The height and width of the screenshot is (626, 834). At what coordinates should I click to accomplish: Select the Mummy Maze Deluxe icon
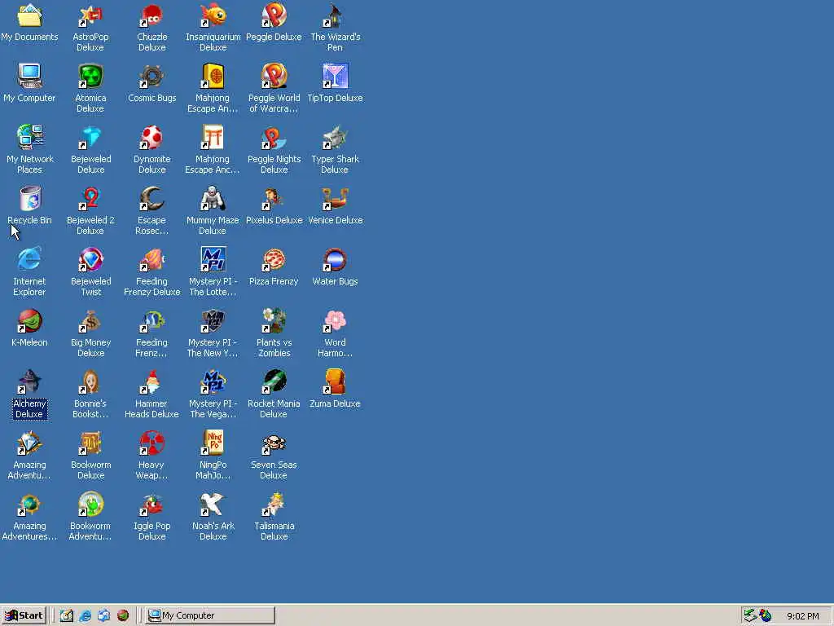click(x=213, y=199)
